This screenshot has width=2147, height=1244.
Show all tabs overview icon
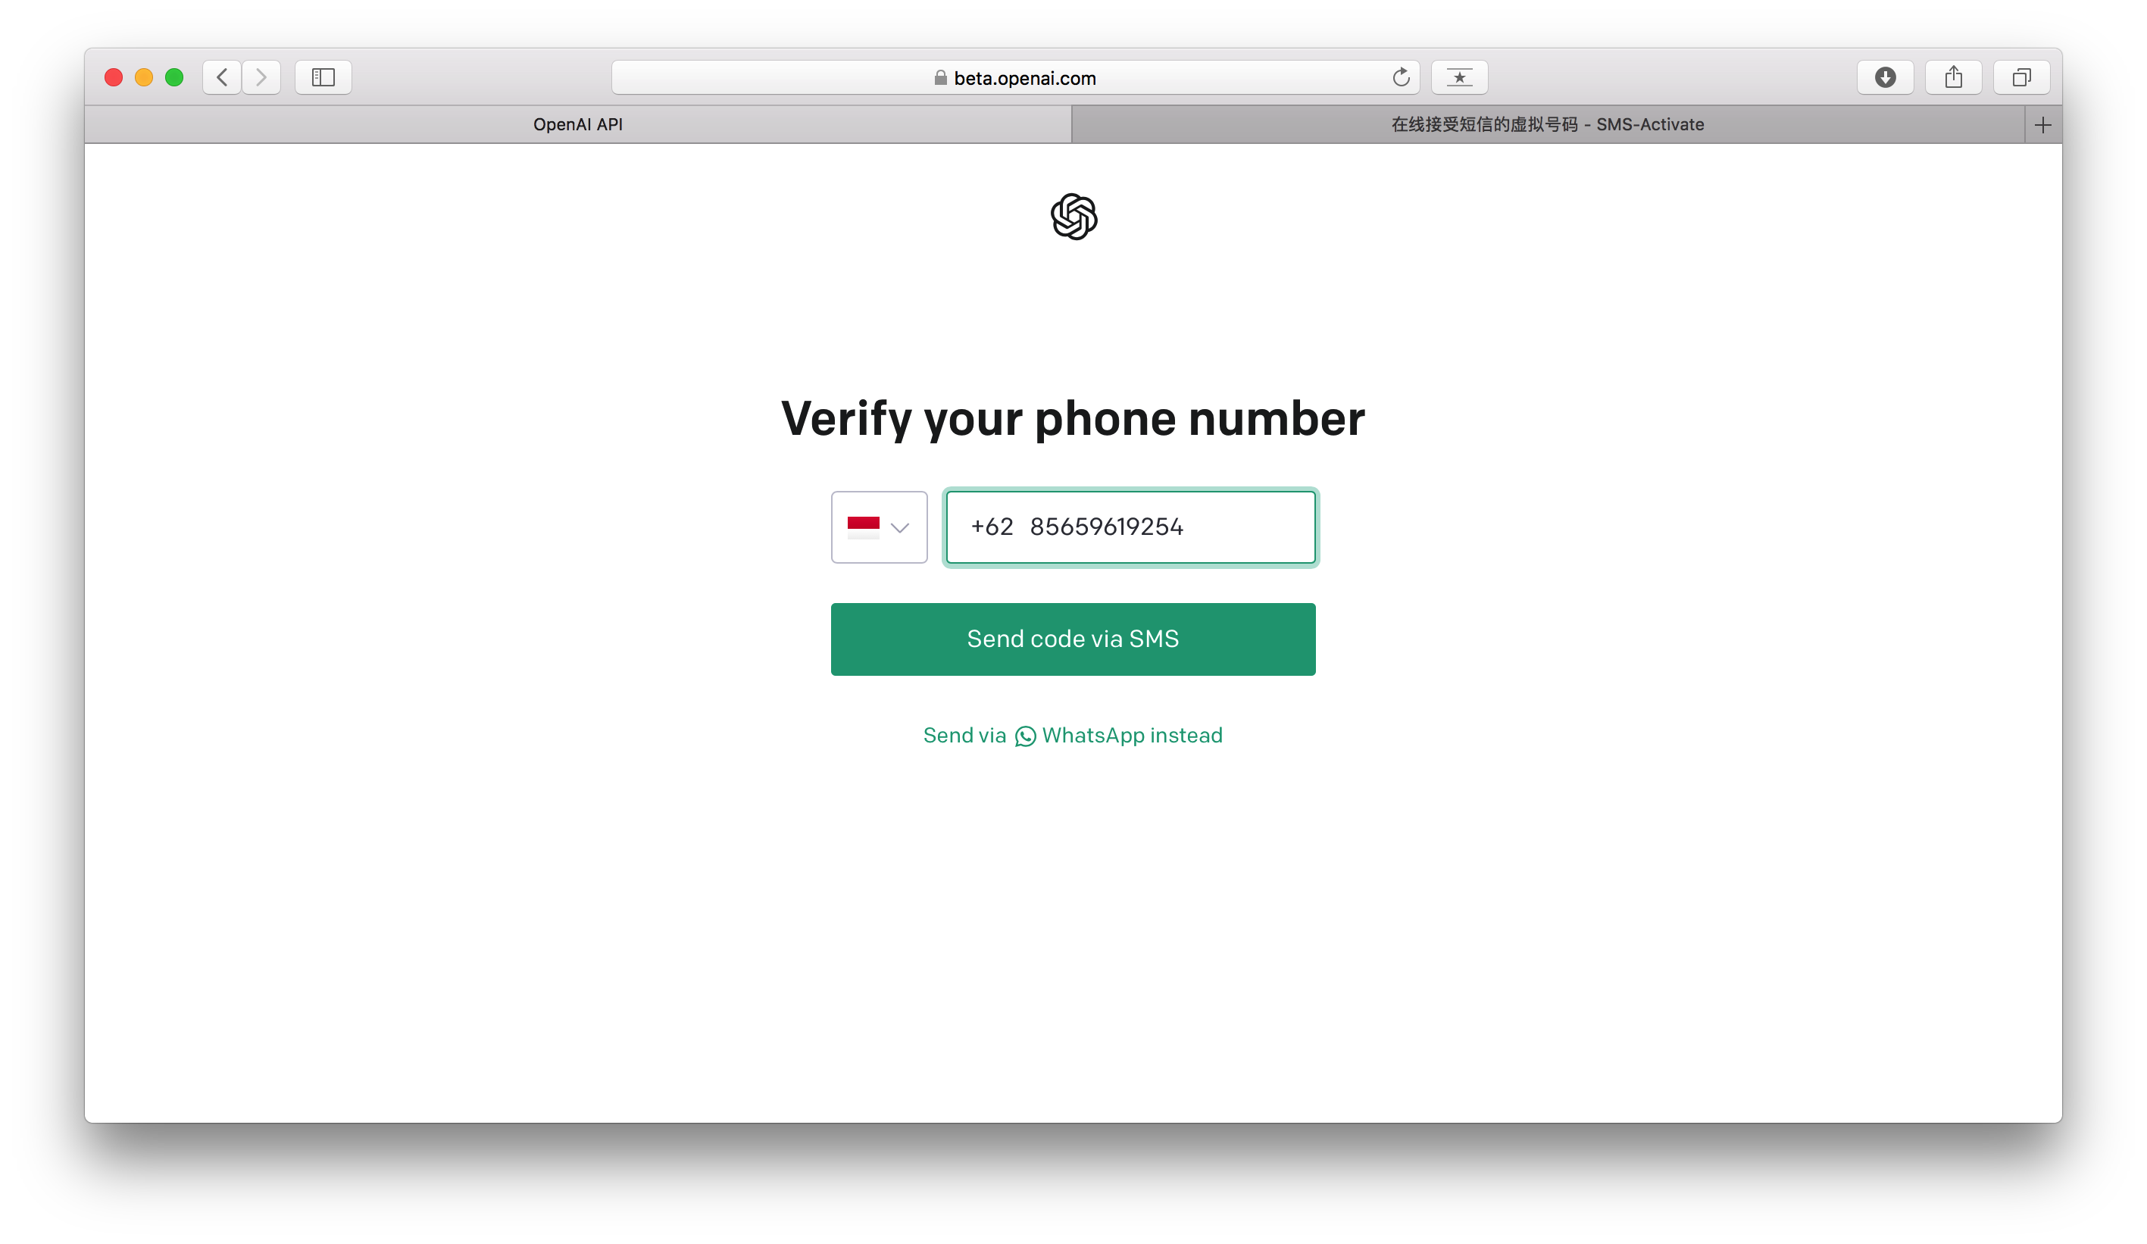[x=2022, y=77]
